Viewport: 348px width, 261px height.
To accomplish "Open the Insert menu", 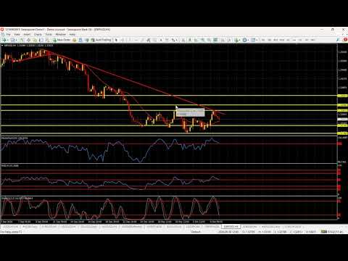I will click(x=27, y=35).
